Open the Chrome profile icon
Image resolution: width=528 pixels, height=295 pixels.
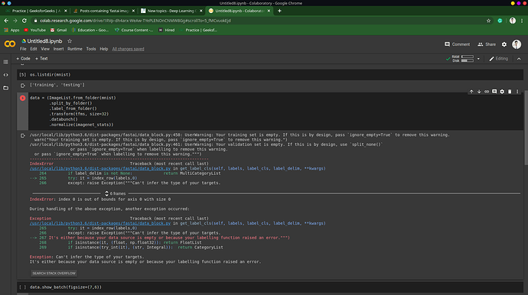pos(513,21)
